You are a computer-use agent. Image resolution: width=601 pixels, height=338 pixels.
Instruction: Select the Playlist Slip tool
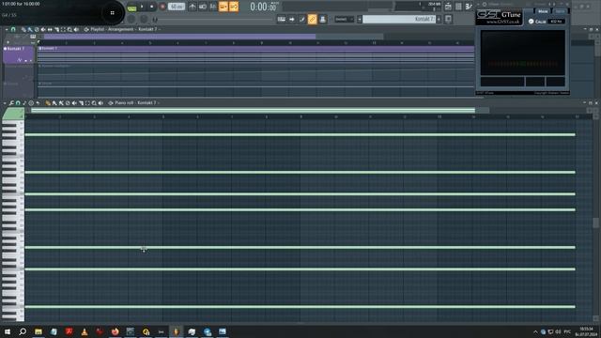point(50,29)
